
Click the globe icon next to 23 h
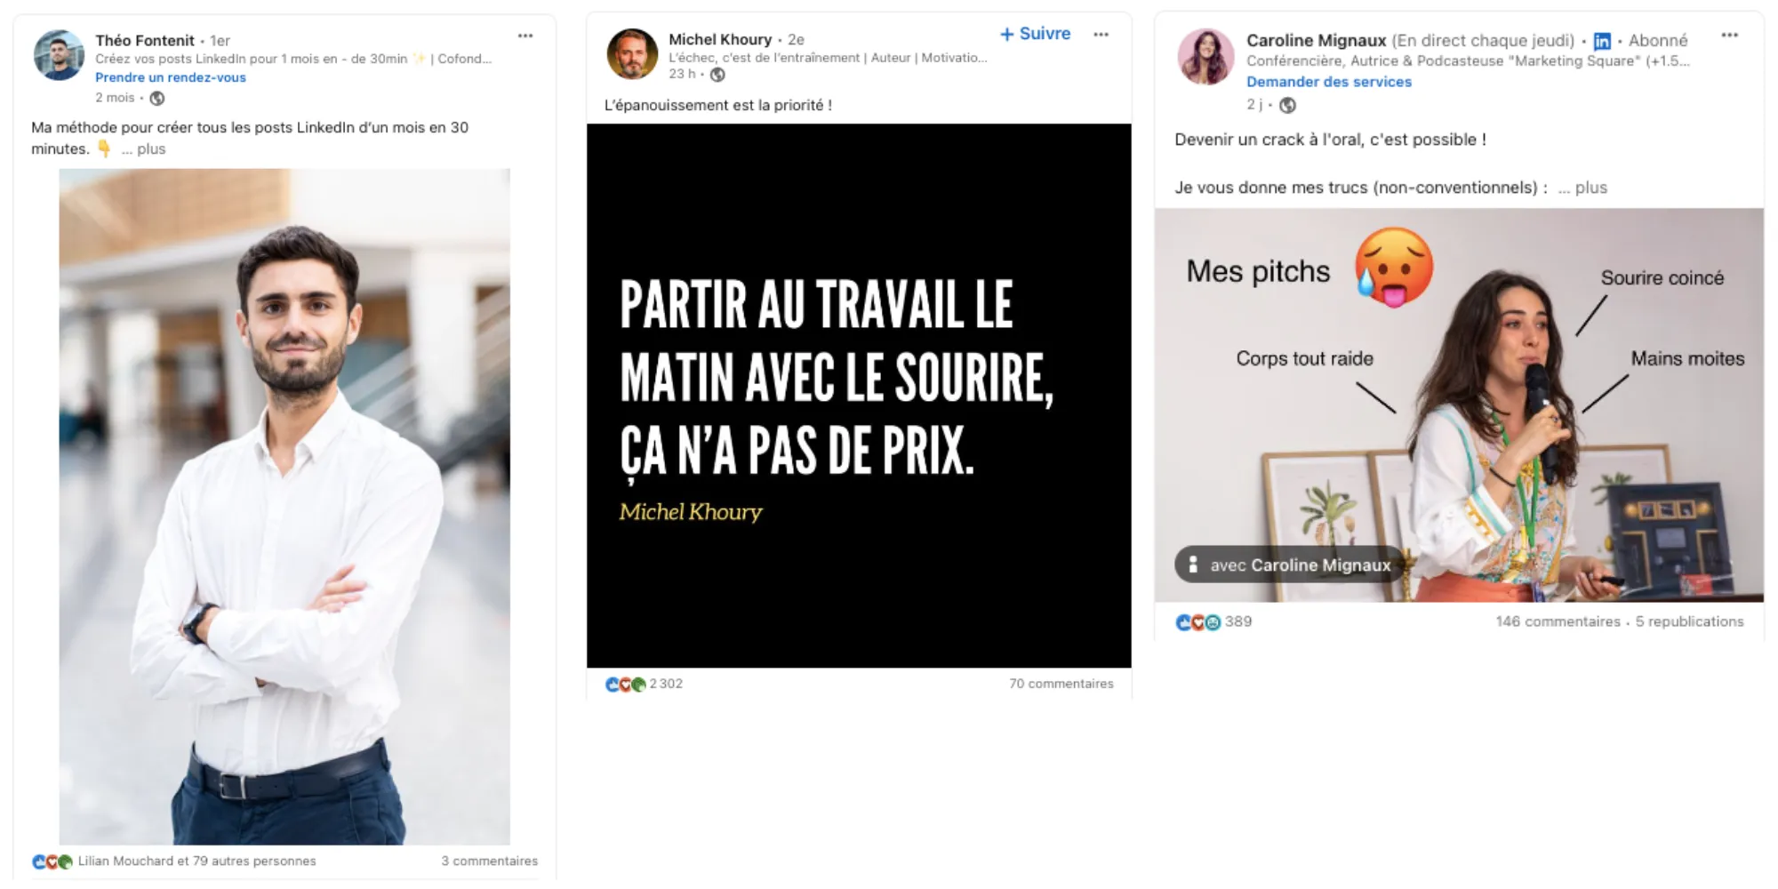(717, 75)
